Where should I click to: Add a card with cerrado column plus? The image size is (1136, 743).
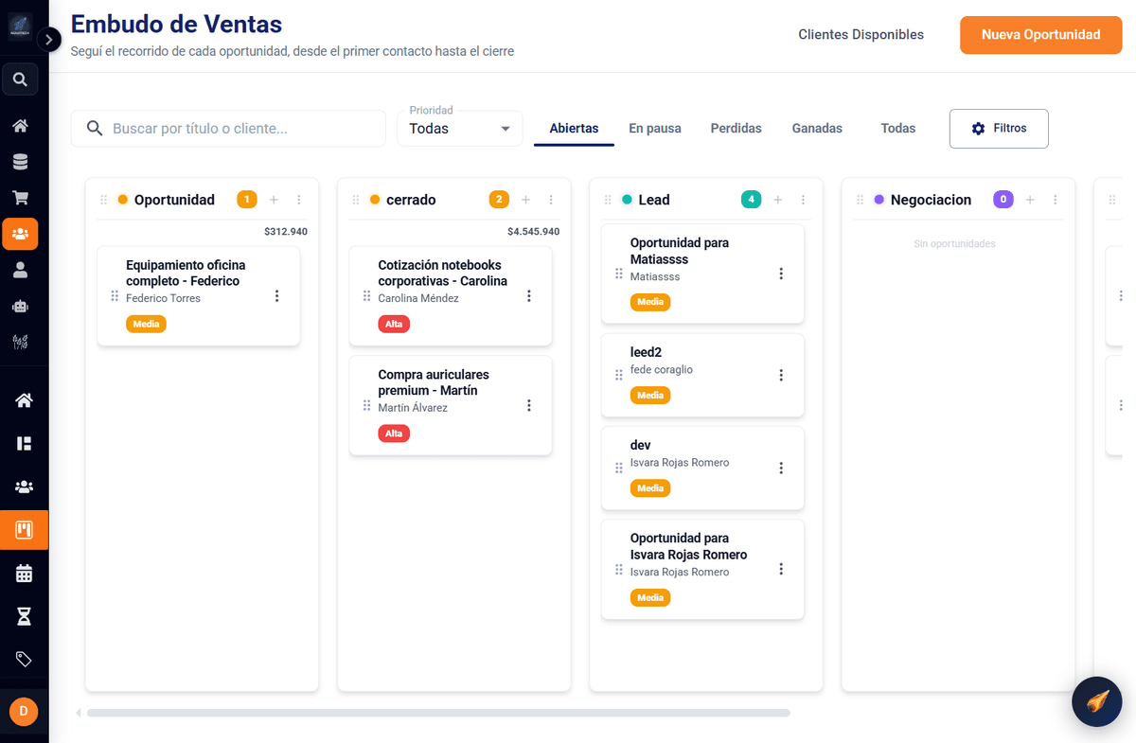525,200
